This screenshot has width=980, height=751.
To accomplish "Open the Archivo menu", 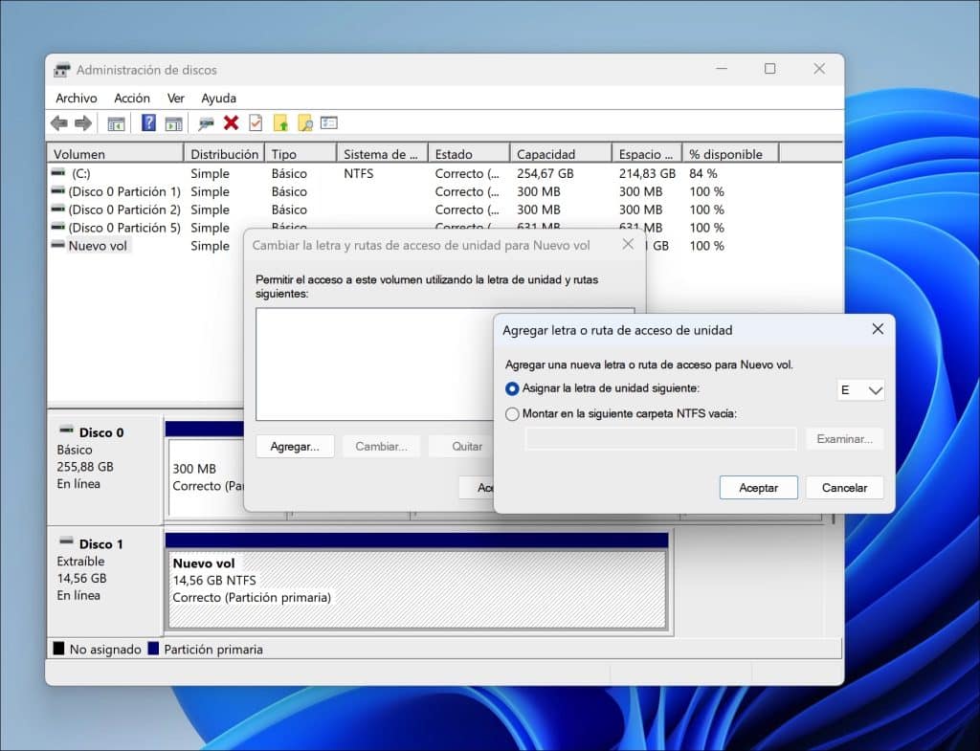I will tap(77, 99).
